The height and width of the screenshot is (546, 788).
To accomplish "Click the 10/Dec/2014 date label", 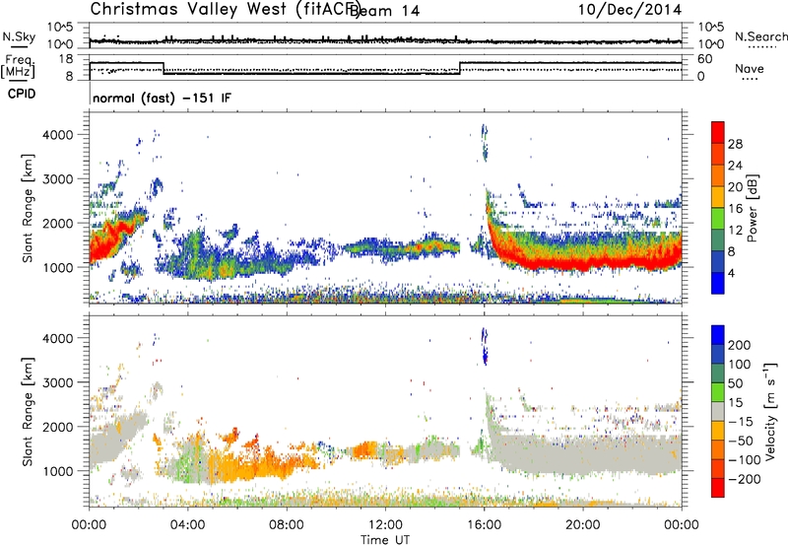I will point(629,10).
